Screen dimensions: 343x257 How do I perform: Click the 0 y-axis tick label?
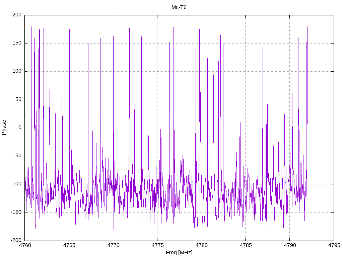pyautogui.click(x=20, y=127)
